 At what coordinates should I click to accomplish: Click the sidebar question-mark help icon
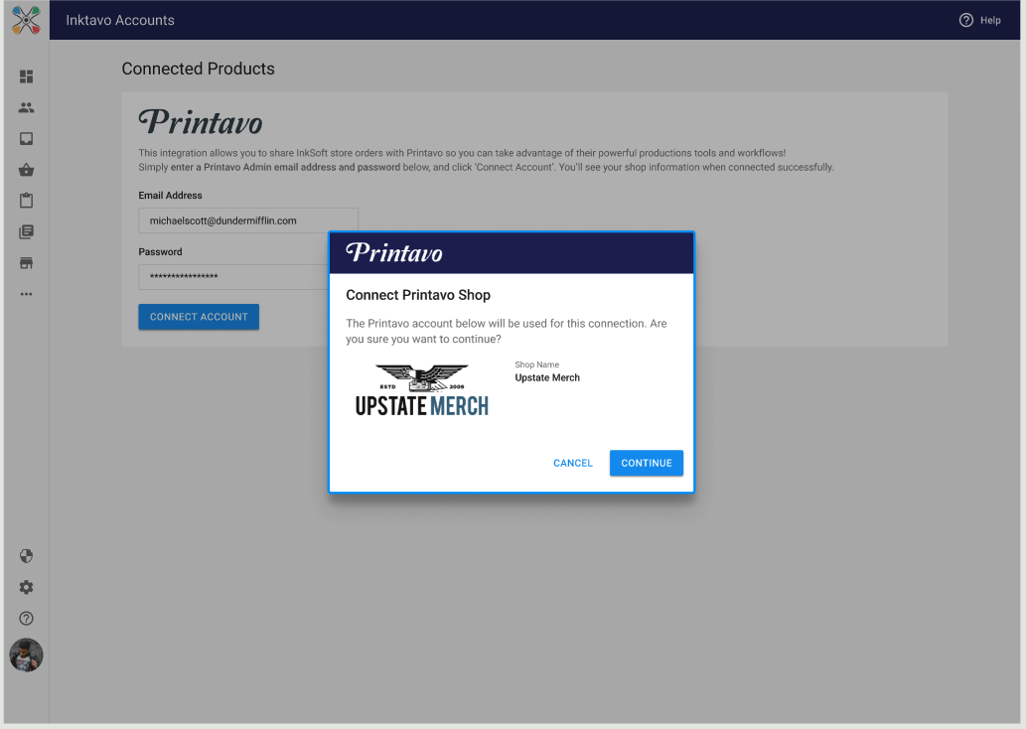coord(26,618)
